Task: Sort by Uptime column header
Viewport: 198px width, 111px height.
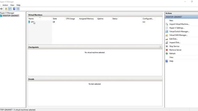Action: tap(100, 18)
